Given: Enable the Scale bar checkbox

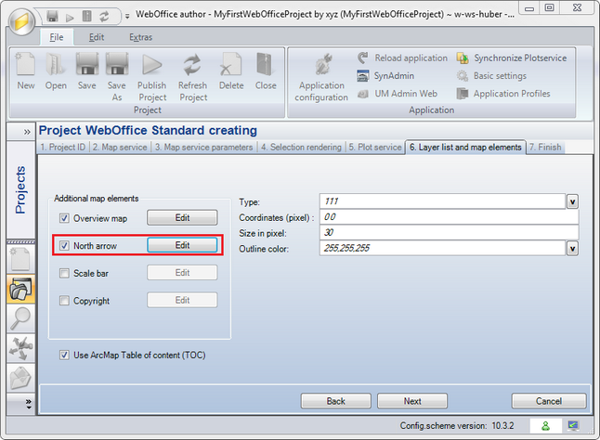Looking at the screenshot, I should tap(64, 273).
